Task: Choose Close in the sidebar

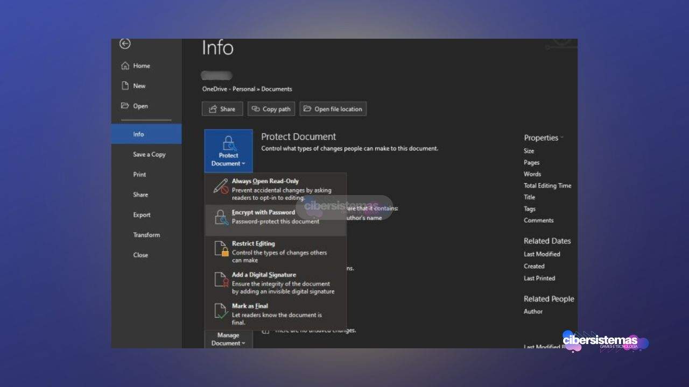Action: [x=146, y=255]
